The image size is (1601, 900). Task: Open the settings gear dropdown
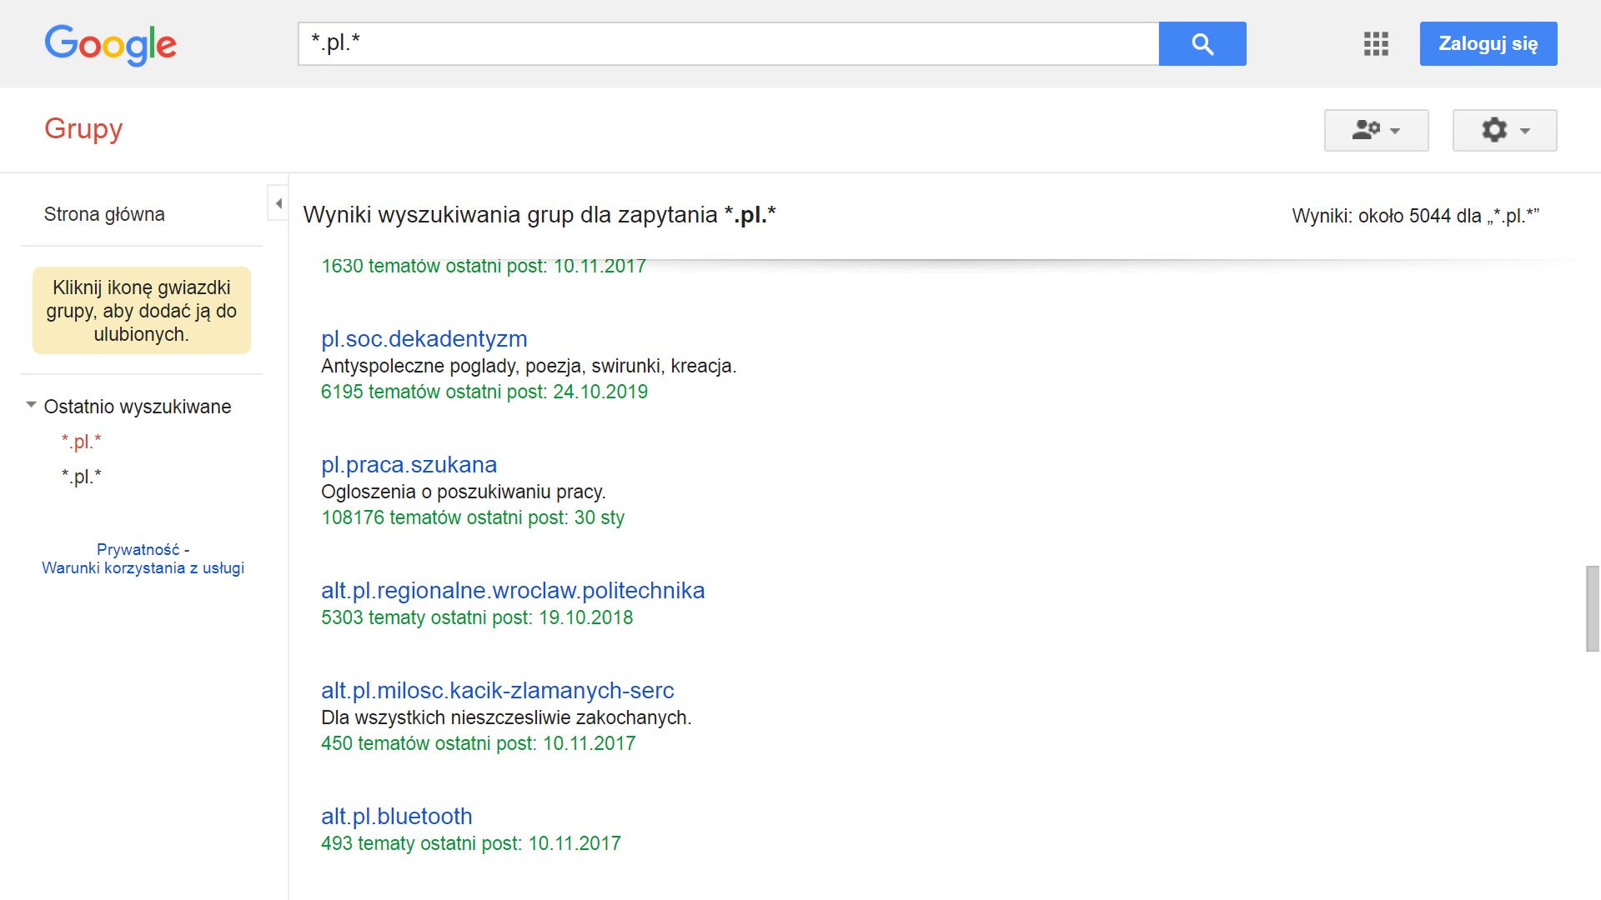[x=1504, y=130]
